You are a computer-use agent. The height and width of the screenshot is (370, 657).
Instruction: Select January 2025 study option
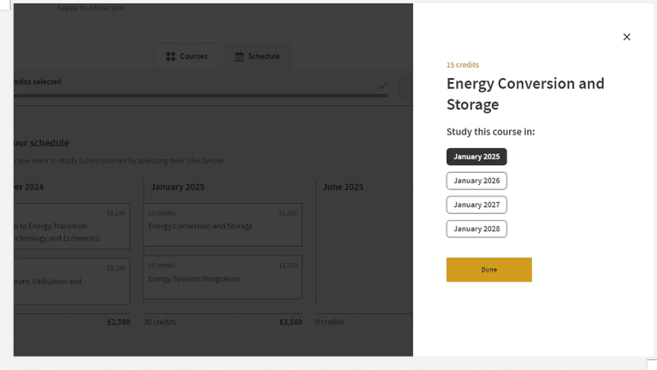(476, 157)
